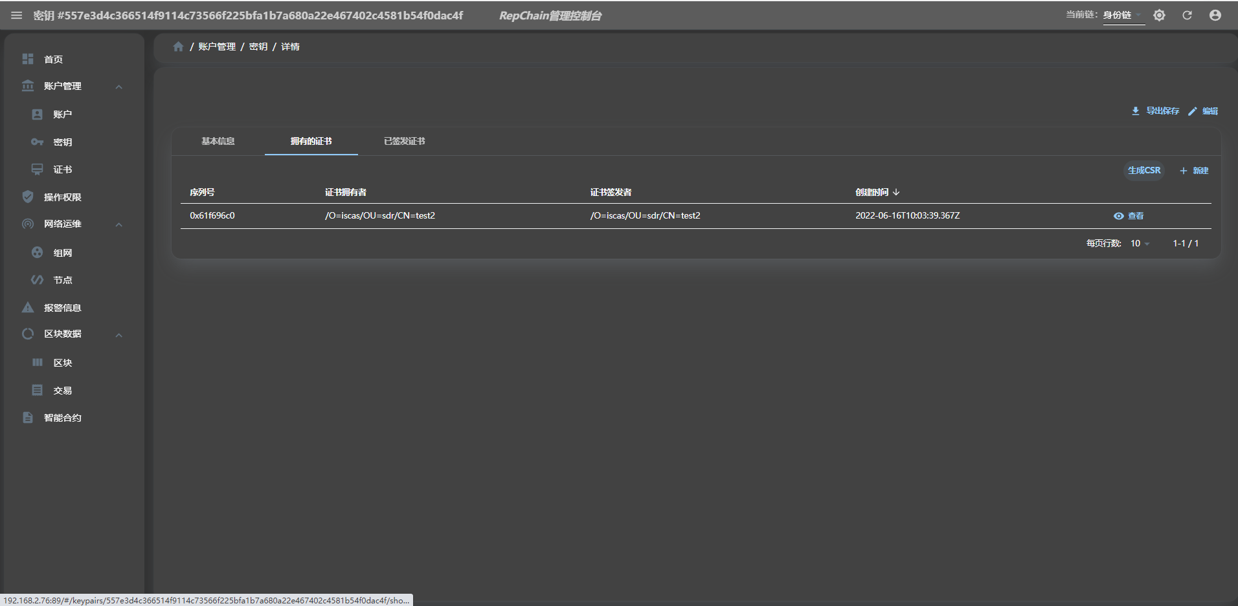
Task: Click the 密钥 key icon in sidebar
Action: point(37,142)
